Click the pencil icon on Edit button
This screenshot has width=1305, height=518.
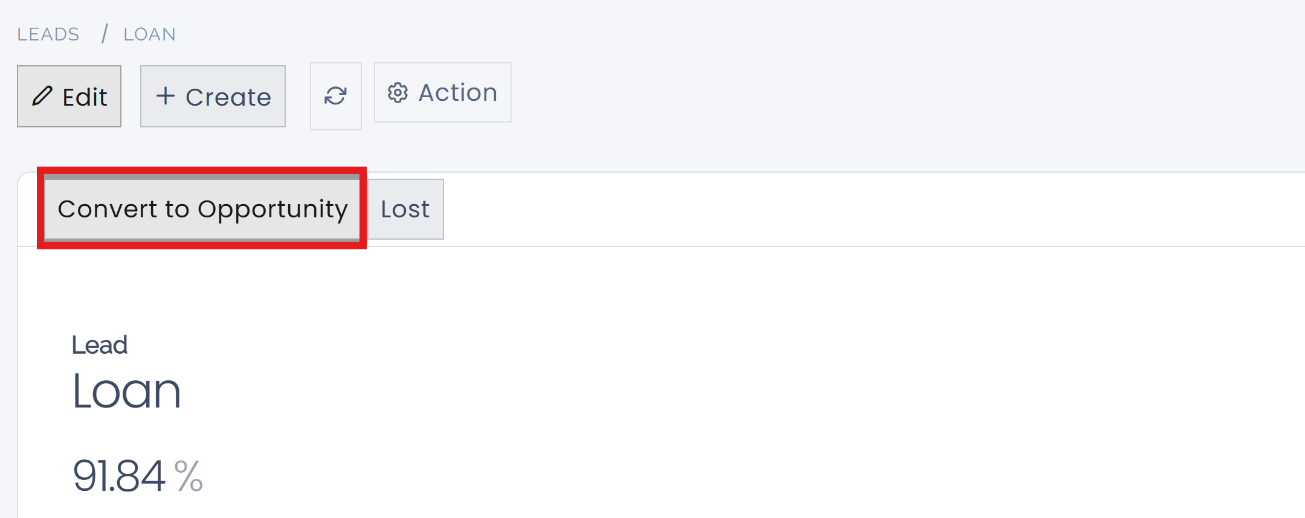pyautogui.click(x=42, y=95)
